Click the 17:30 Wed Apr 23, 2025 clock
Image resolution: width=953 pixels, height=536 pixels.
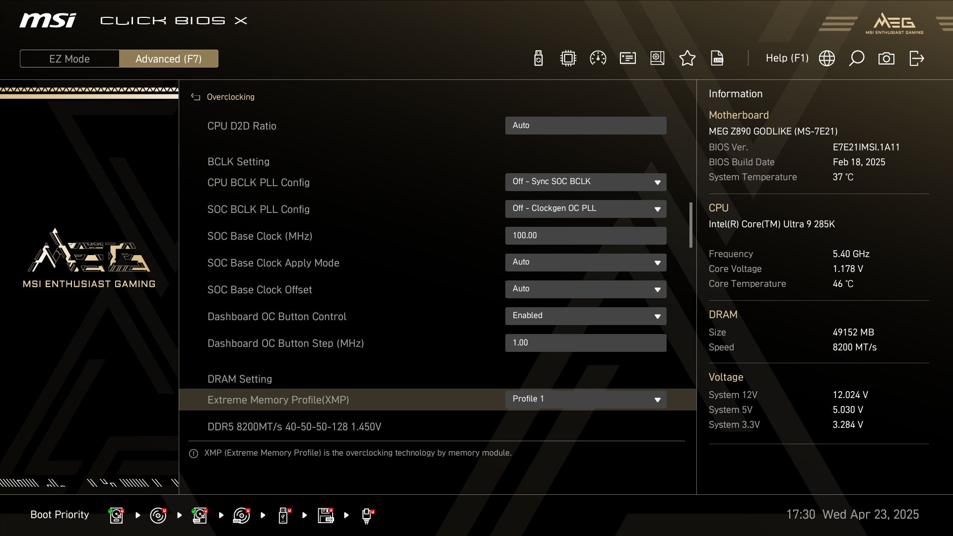tap(852, 515)
